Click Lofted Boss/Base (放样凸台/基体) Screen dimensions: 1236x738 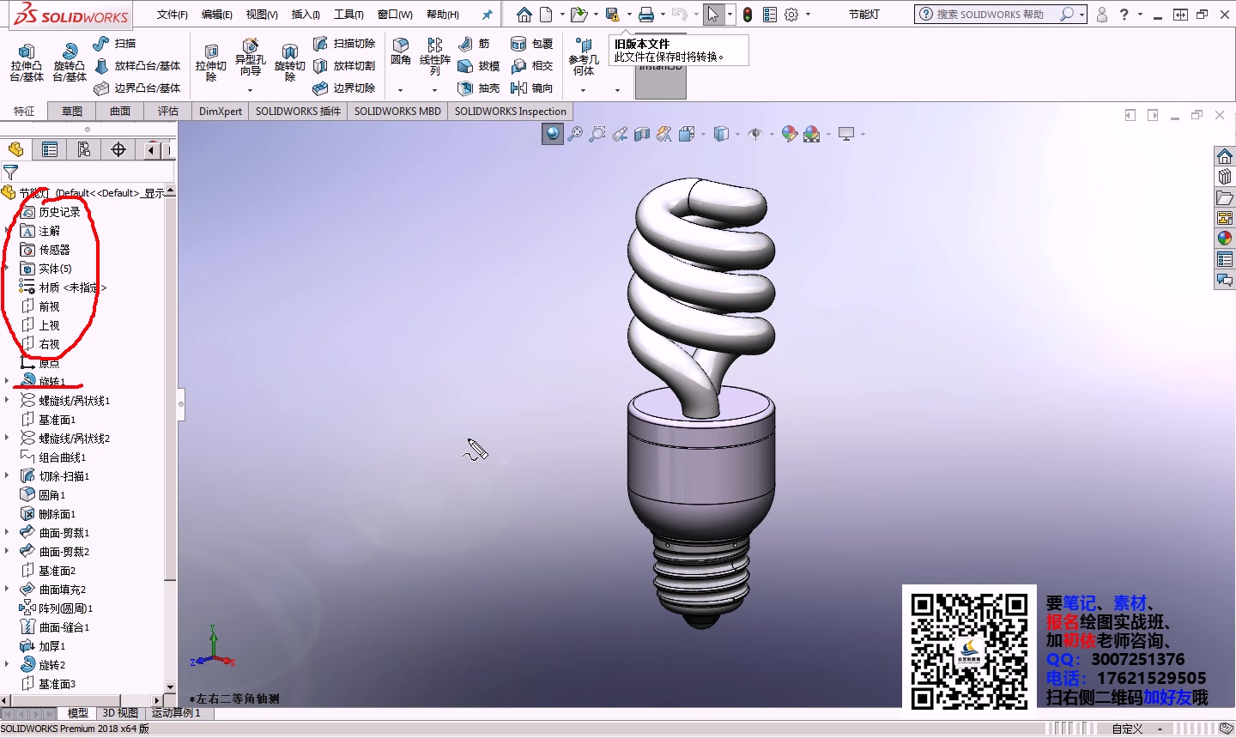coord(137,65)
